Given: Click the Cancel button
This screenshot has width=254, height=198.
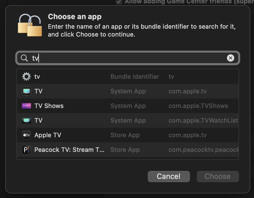Looking at the screenshot, I should (x=169, y=176).
